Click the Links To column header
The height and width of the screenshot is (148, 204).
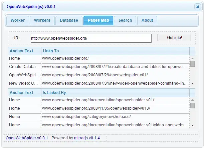(115, 51)
